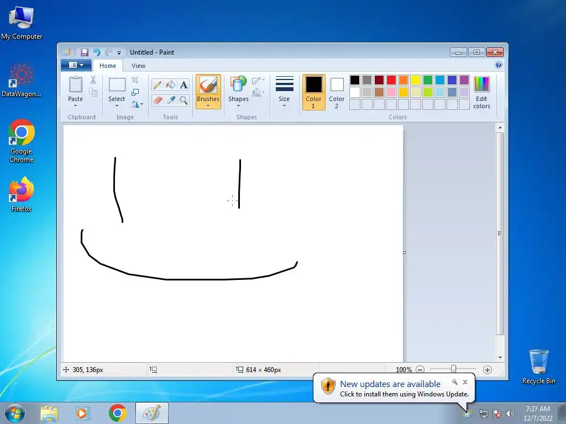
Task: Select the Firefox desktop shortcut
Action: click(x=22, y=194)
